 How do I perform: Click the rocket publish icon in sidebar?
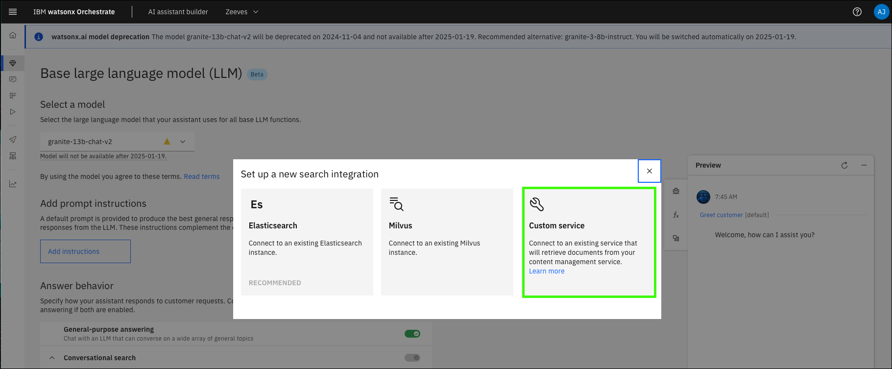coord(13,140)
